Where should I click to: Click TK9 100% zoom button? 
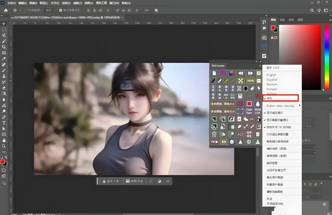[x=250, y=81]
